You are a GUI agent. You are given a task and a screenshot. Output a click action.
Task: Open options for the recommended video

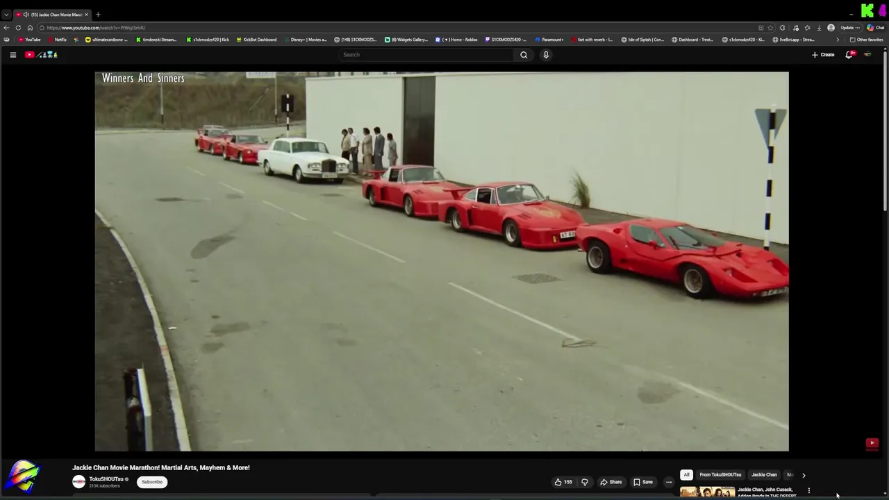click(808, 491)
